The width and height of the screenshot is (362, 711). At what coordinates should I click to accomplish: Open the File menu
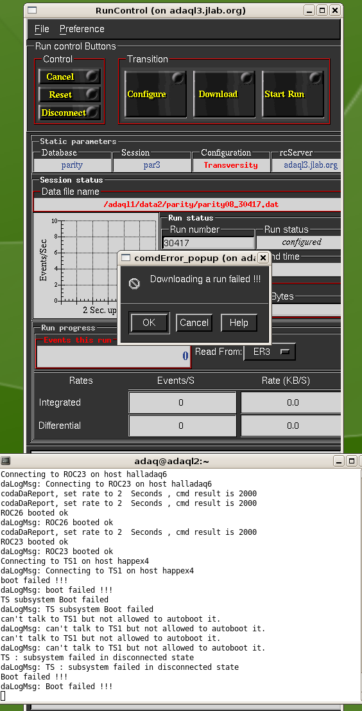tap(42, 29)
